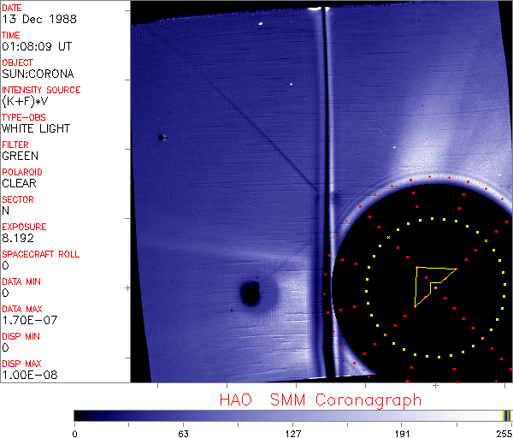Image resolution: width=513 pixels, height=438 pixels.
Task: Click the 191 tick label under the color bar
Action: [x=402, y=432]
